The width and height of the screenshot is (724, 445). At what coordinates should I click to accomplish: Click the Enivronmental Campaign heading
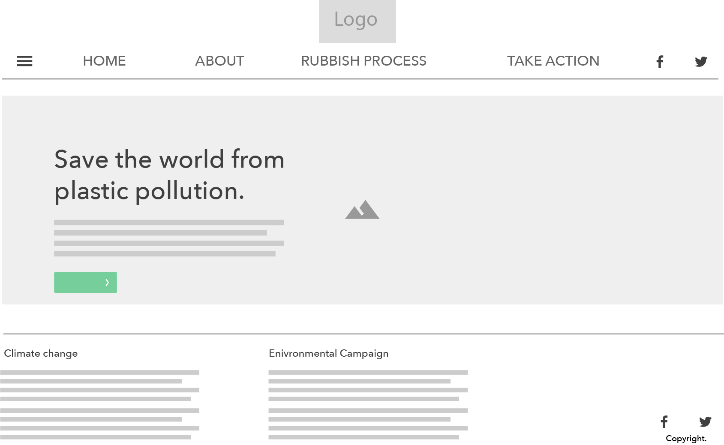click(328, 353)
